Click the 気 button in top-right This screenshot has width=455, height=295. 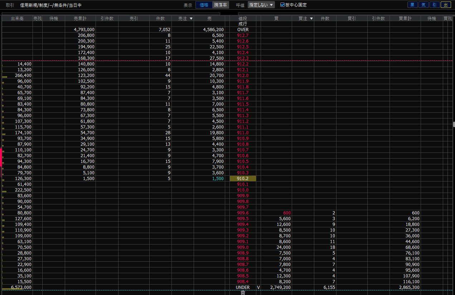423,5
